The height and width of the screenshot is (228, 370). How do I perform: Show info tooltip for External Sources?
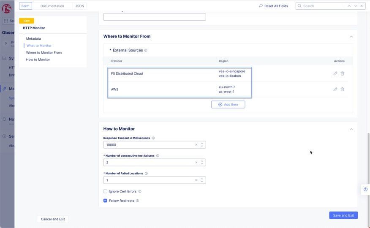click(x=146, y=50)
